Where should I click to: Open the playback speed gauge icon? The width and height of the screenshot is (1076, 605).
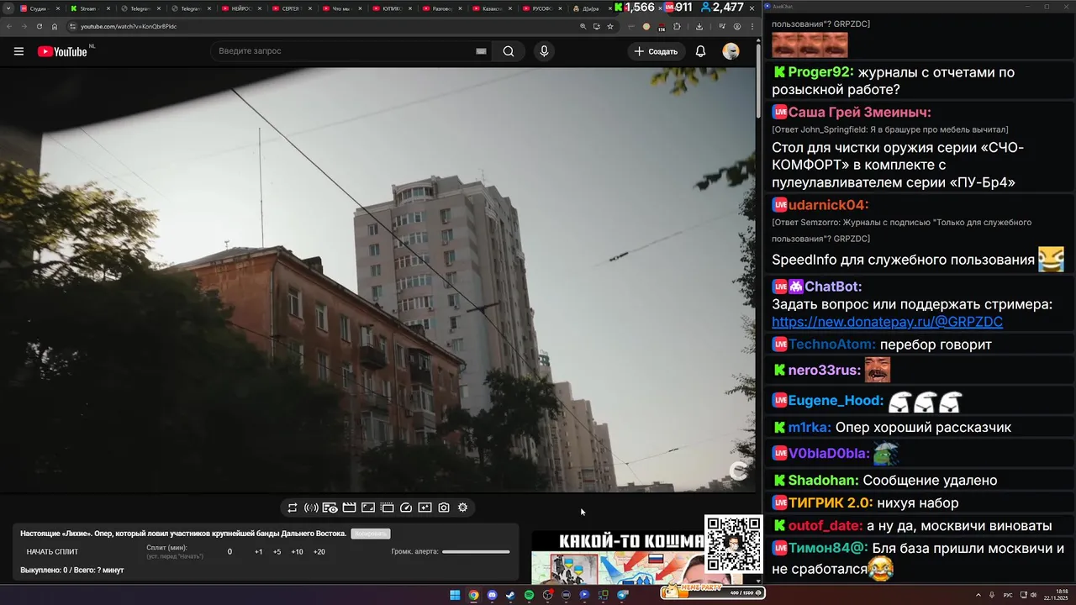point(406,508)
